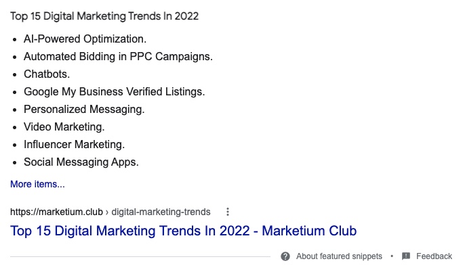Open the Marketium Club title link
The height and width of the screenshot is (278, 463).
click(183, 231)
